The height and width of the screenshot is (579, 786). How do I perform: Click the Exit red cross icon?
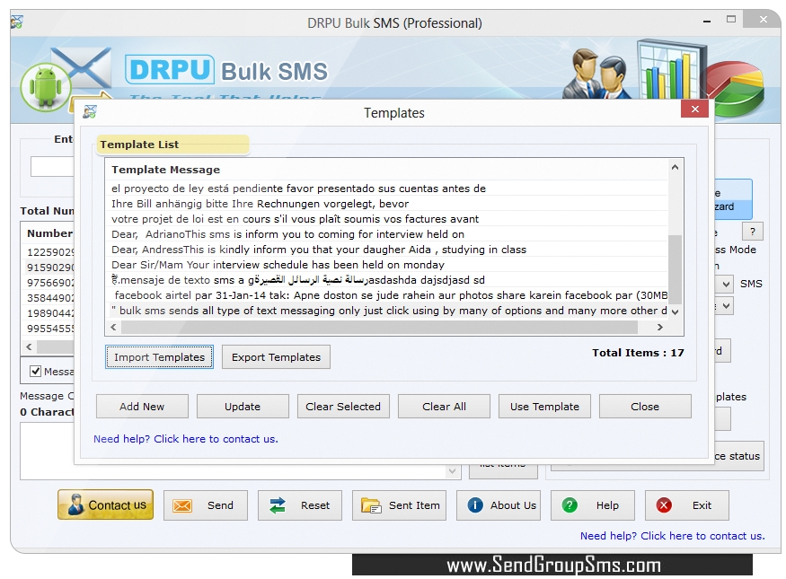coord(664,504)
